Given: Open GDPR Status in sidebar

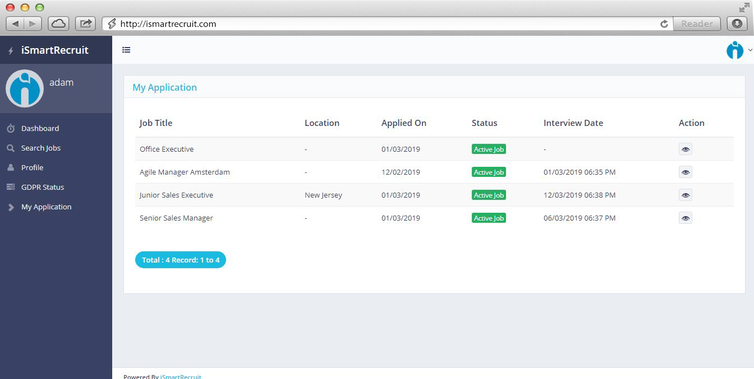Looking at the screenshot, I should pos(42,187).
